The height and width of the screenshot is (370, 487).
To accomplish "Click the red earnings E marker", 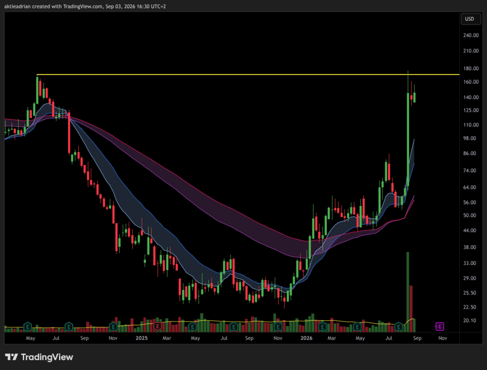I will coord(158,326).
